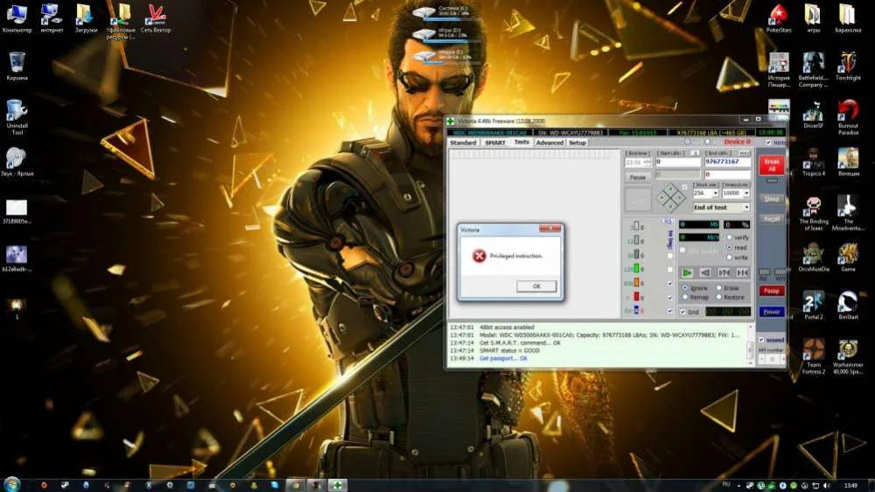Click the MAX button above End LBA

tap(745, 153)
